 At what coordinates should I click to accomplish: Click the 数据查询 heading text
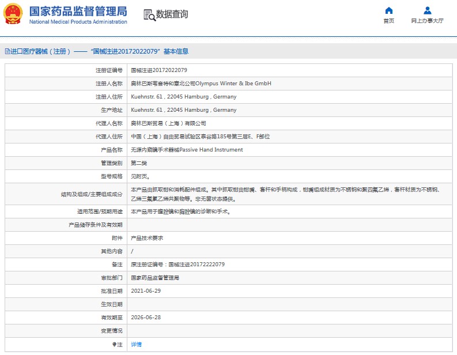click(172, 14)
